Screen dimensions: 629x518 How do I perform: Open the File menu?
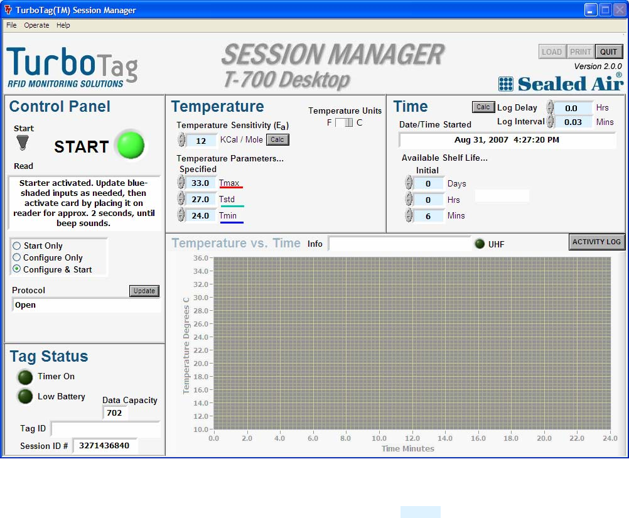11,25
